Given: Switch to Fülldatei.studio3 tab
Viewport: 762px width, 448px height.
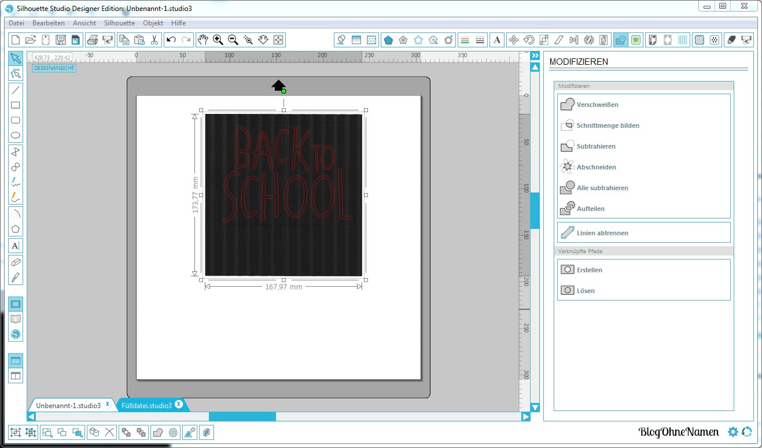Looking at the screenshot, I should [x=146, y=405].
